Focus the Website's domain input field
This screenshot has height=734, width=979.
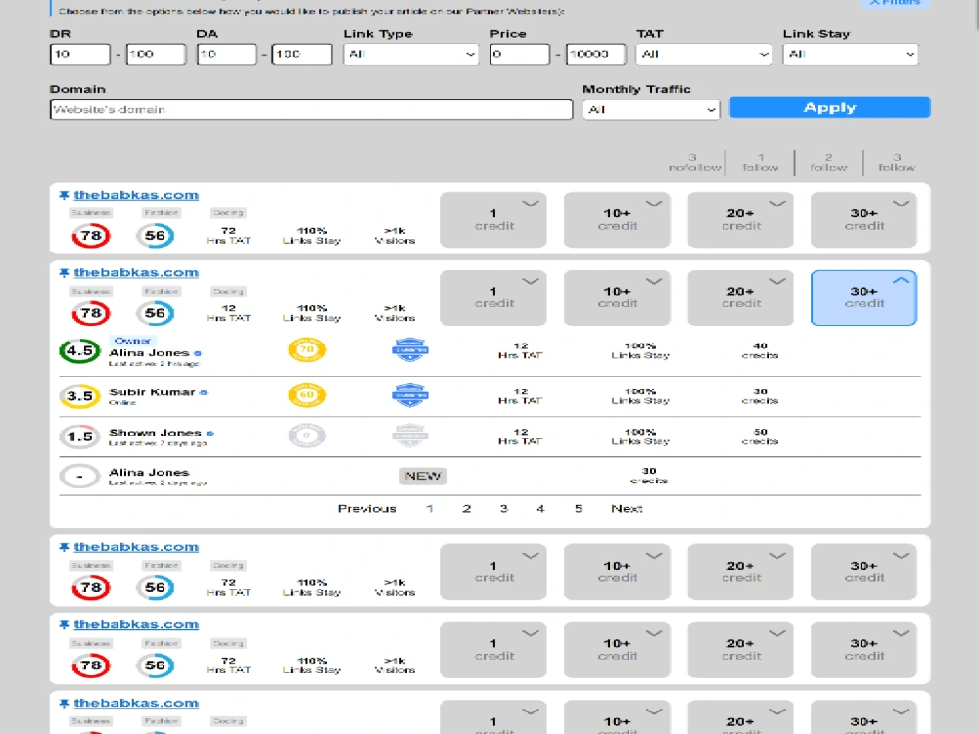click(311, 110)
